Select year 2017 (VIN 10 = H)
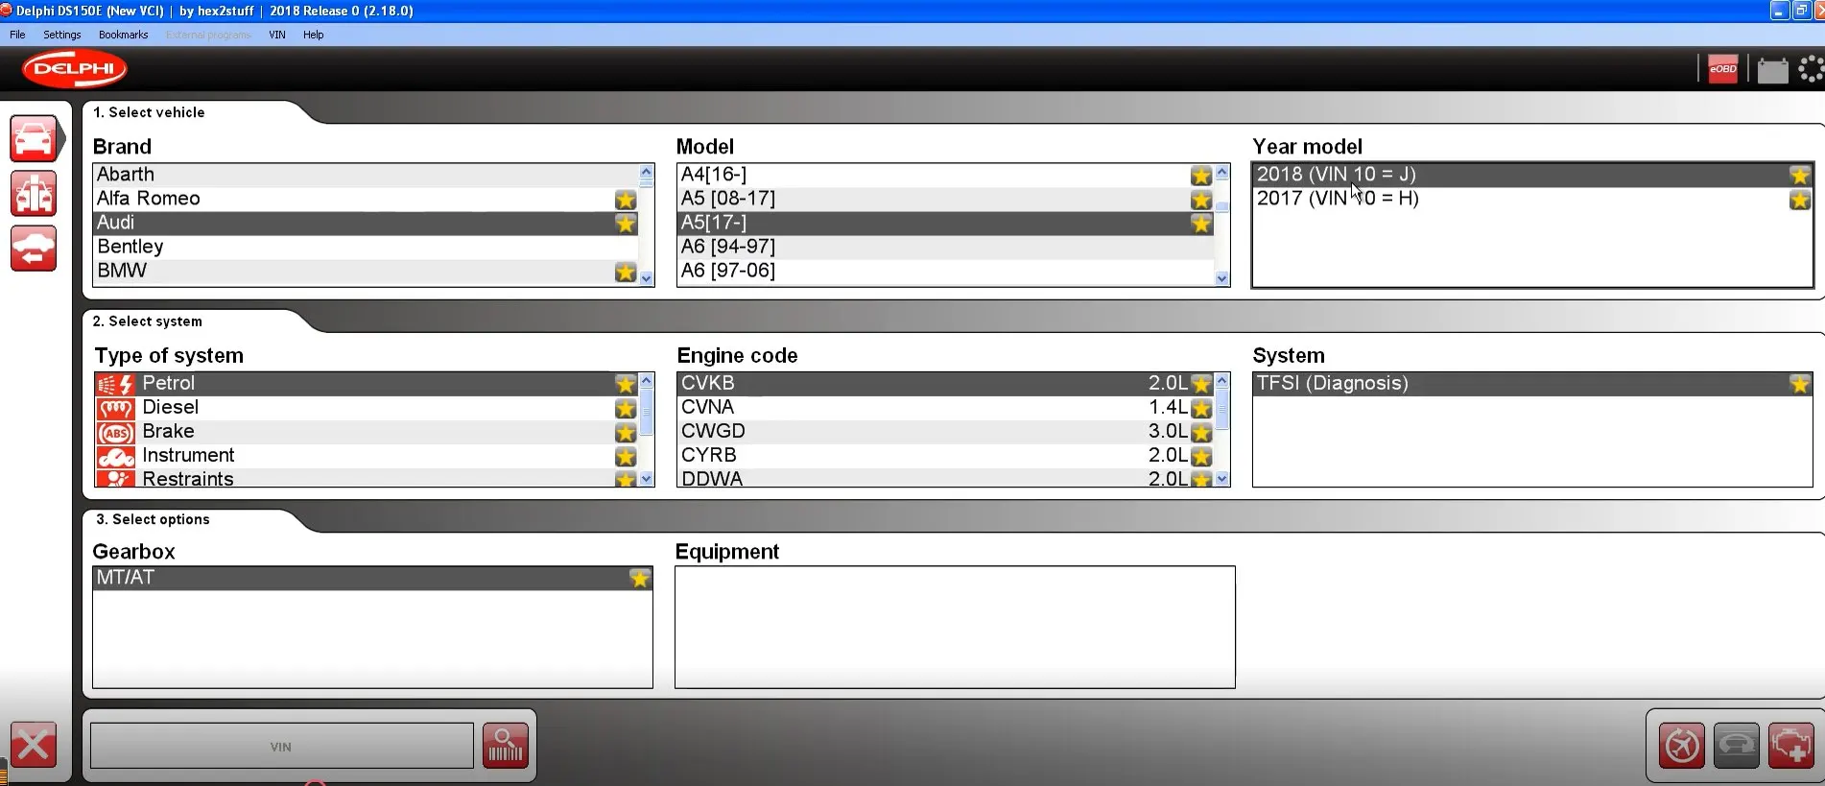 click(1532, 199)
